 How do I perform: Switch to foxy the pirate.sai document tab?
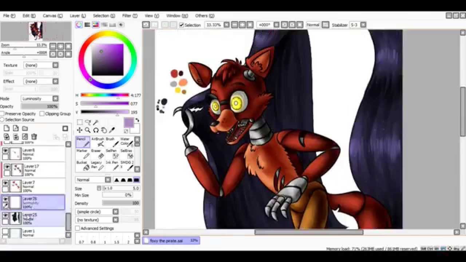click(171, 241)
